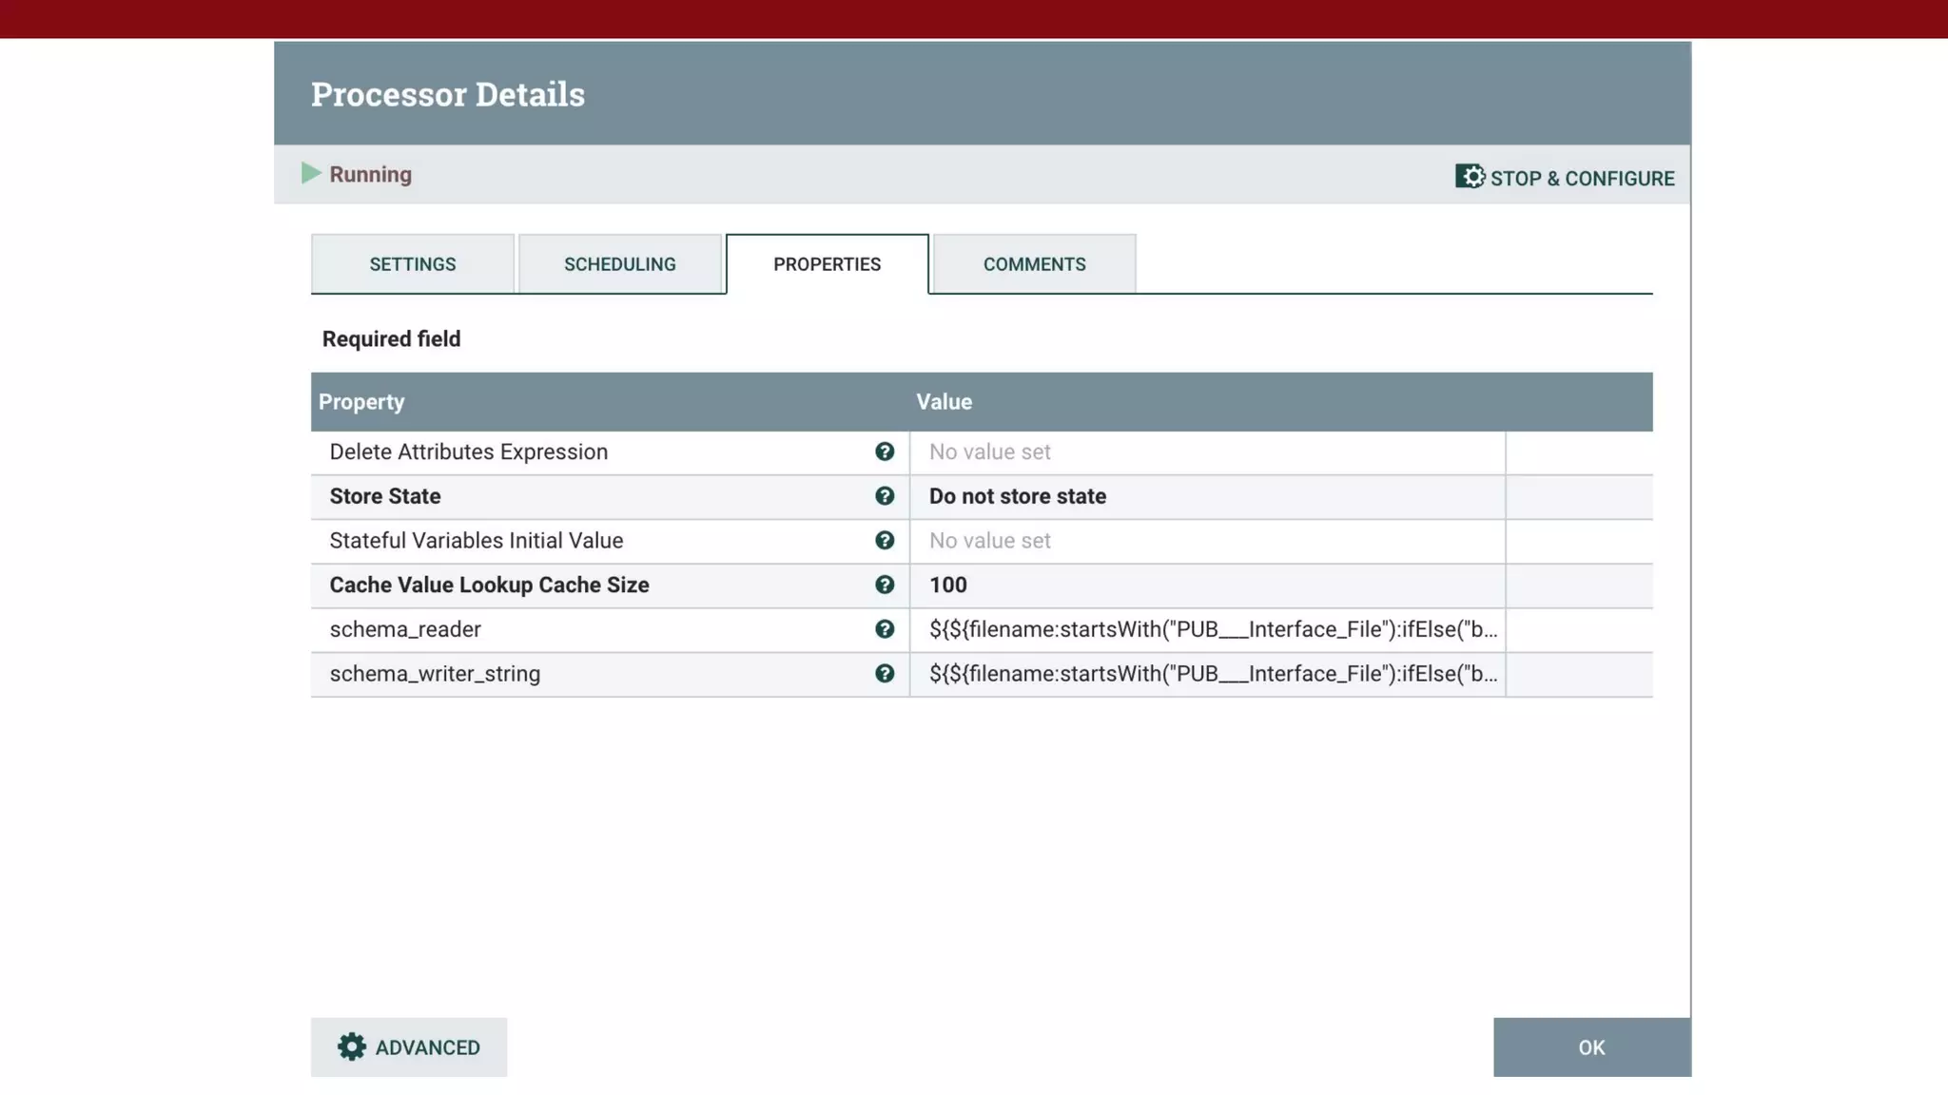Click the schema_writer_string expression value
The width and height of the screenshot is (1948, 1095).
[x=1212, y=674]
